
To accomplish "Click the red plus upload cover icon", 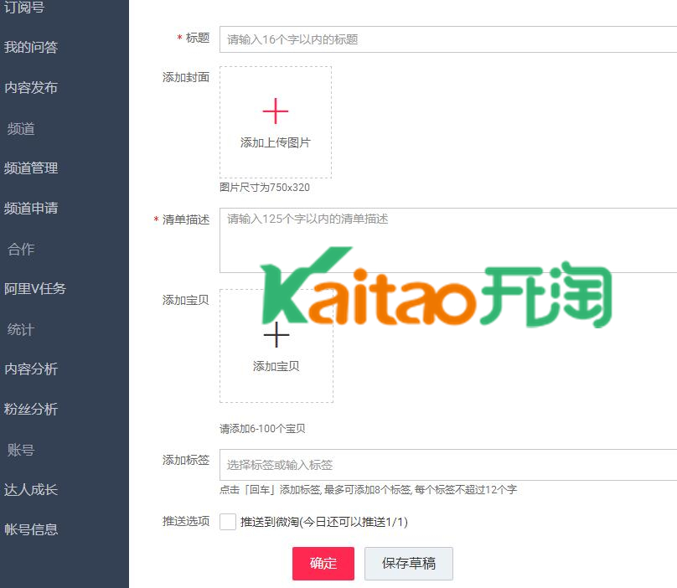I will pos(275,111).
